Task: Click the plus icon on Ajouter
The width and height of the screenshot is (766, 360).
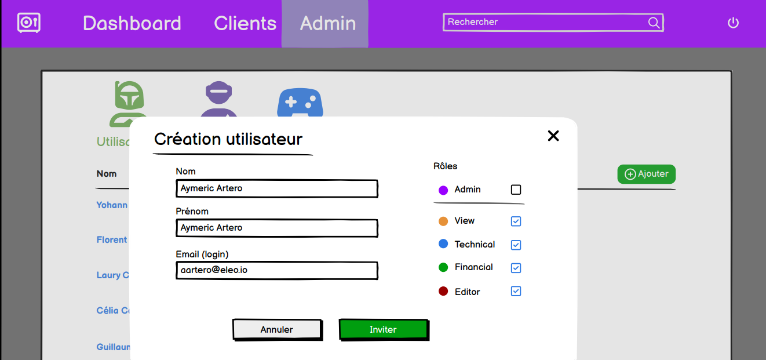Action: [630, 174]
